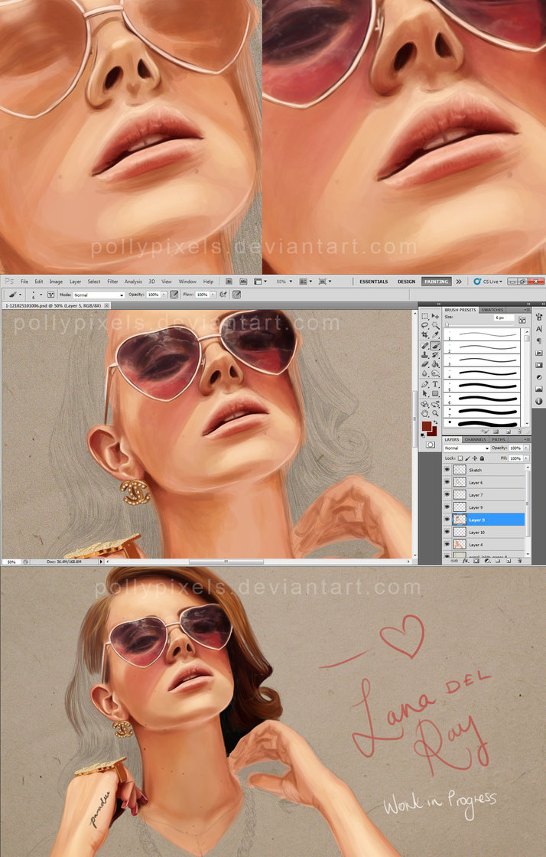Select the Rectangle shape tool
Viewport: 546px width, 857px height.
pos(435,393)
